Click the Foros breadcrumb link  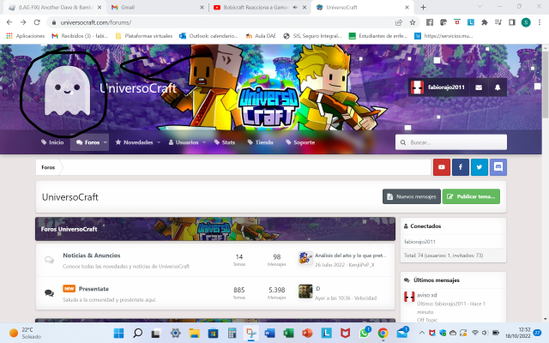pos(48,167)
